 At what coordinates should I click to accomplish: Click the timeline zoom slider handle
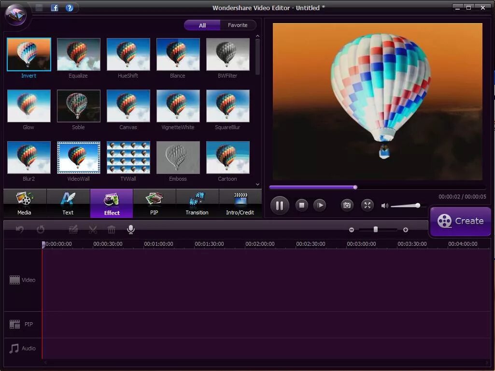point(375,230)
